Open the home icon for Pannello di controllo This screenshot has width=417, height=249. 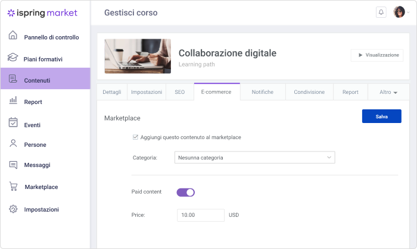[x=13, y=35]
